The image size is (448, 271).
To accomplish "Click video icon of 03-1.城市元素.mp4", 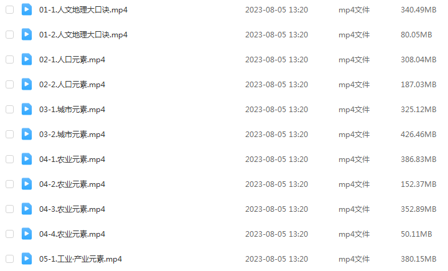I will click(x=27, y=109).
